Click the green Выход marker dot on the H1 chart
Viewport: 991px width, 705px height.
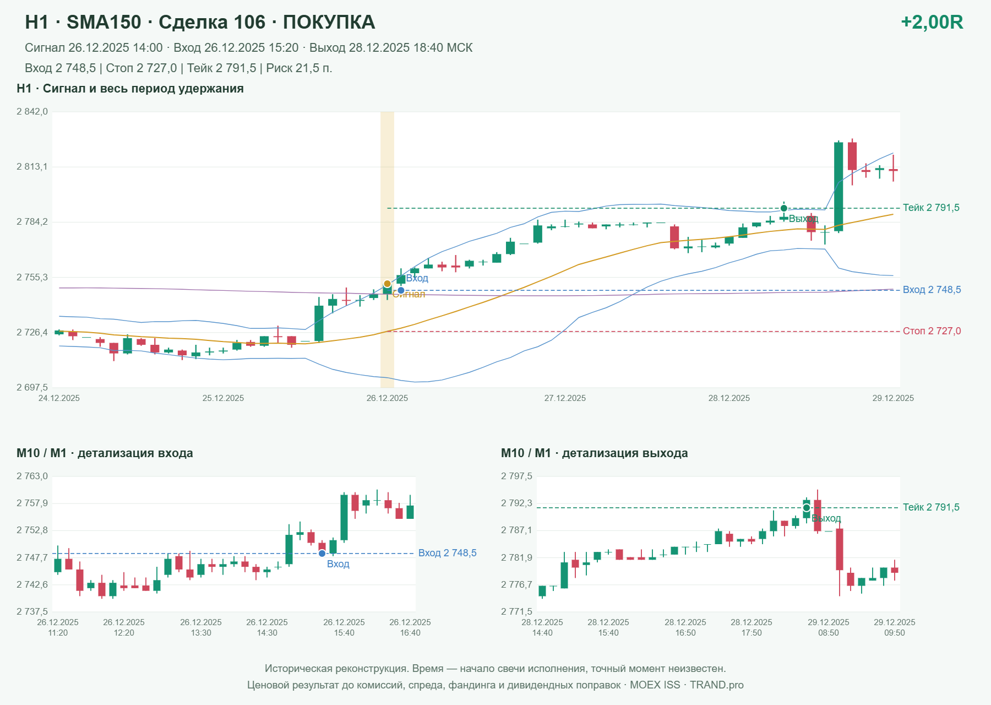(x=784, y=208)
